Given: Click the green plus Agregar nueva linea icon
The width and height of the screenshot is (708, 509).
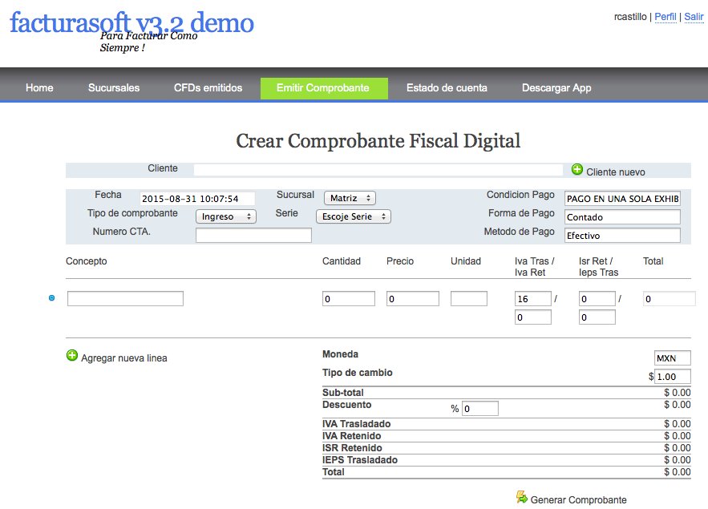Looking at the screenshot, I should click(x=72, y=356).
